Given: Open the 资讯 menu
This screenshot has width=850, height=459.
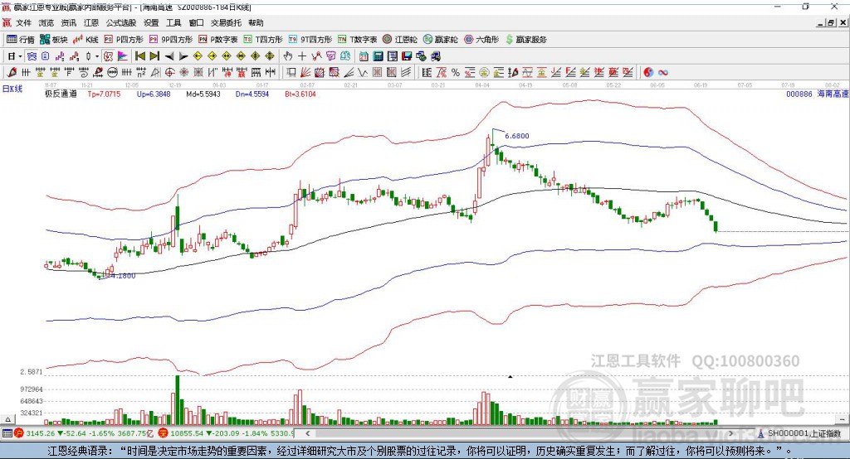Looking at the screenshot, I should 68,22.
